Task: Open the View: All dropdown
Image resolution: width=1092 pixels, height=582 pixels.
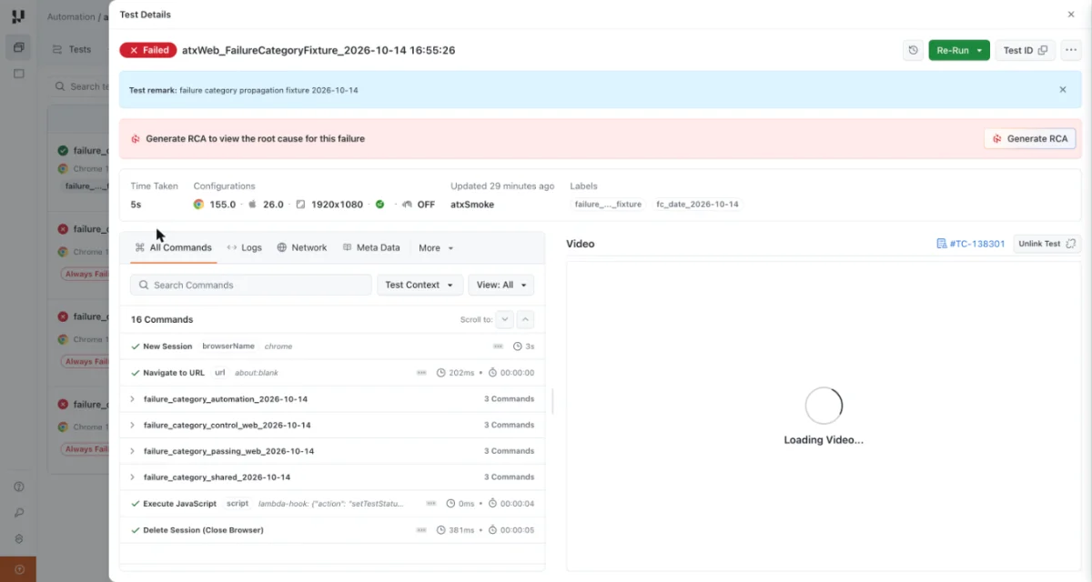Action: [x=501, y=285]
